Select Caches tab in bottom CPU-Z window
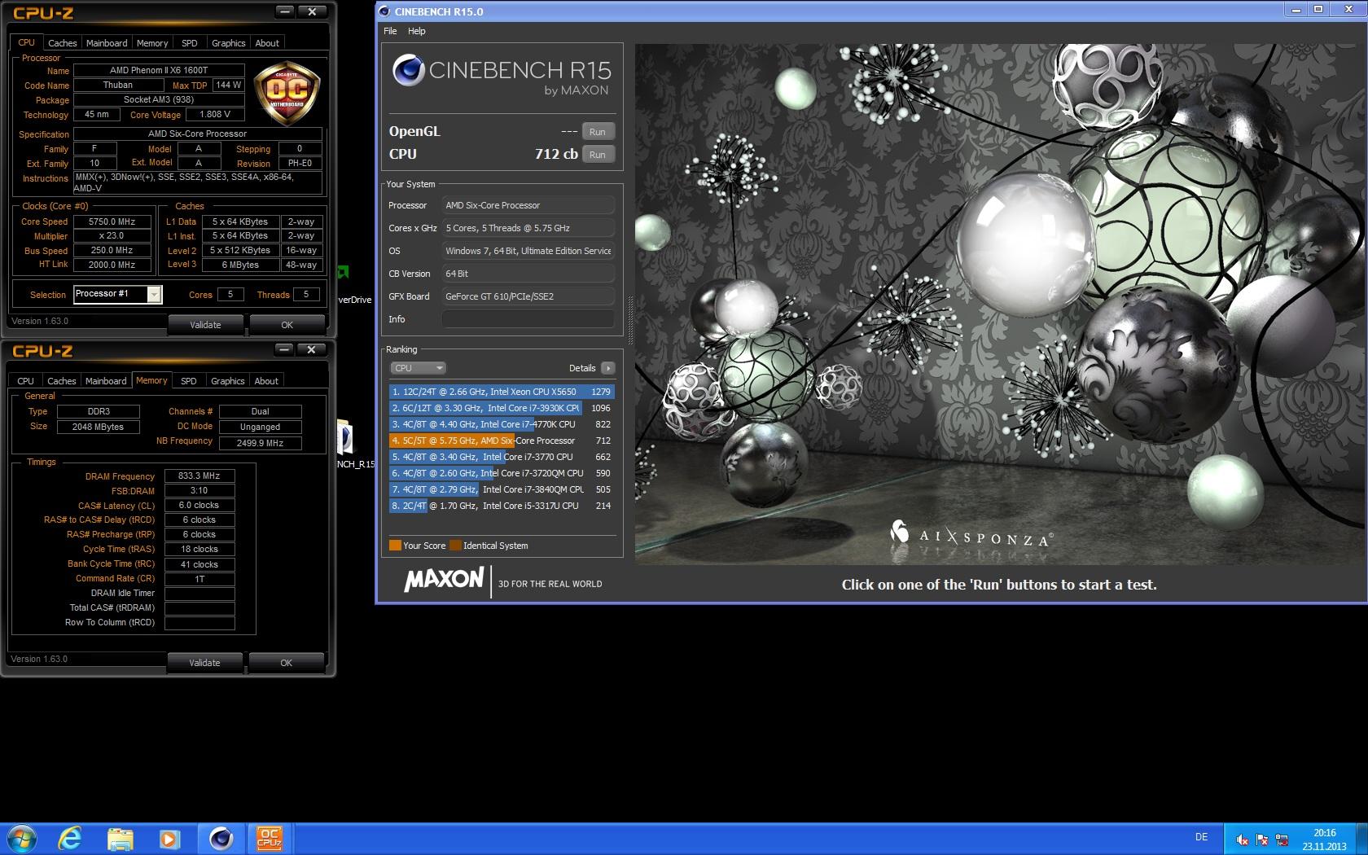Viewport: 1368px width, 855px height. click(x=61, y=381)
